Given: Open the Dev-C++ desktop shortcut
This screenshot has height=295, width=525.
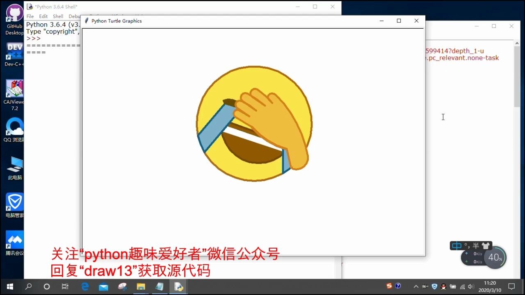Looking at the screenshot, I should 14,54.
